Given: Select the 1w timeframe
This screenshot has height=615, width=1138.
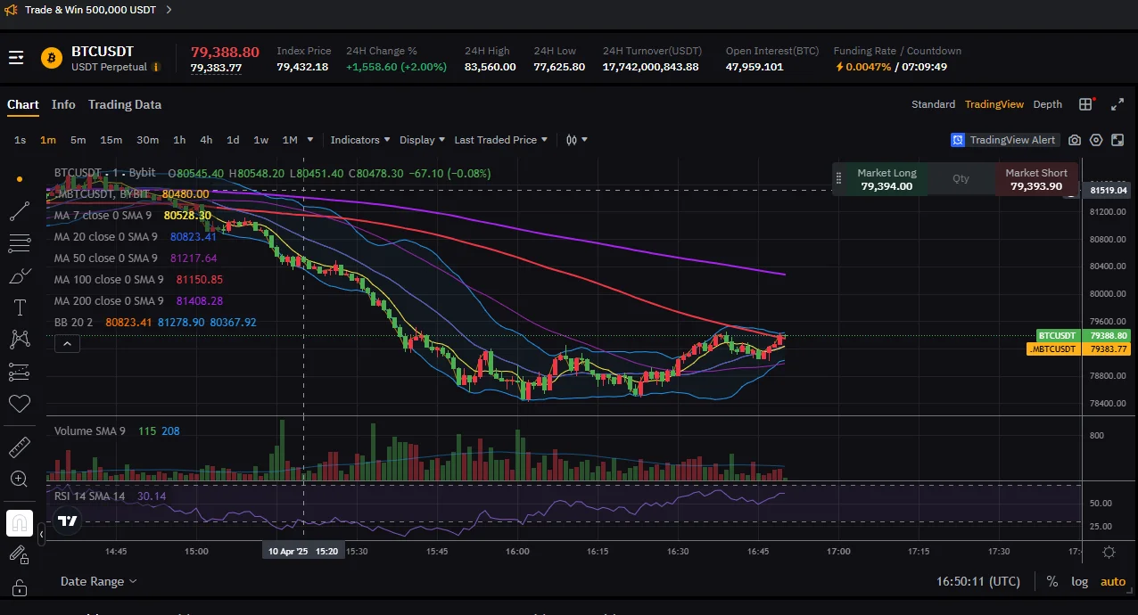Looking at the screenshot, I should (260, 140).
